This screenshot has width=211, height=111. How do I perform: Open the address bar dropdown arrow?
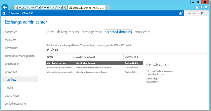point(59,7)
